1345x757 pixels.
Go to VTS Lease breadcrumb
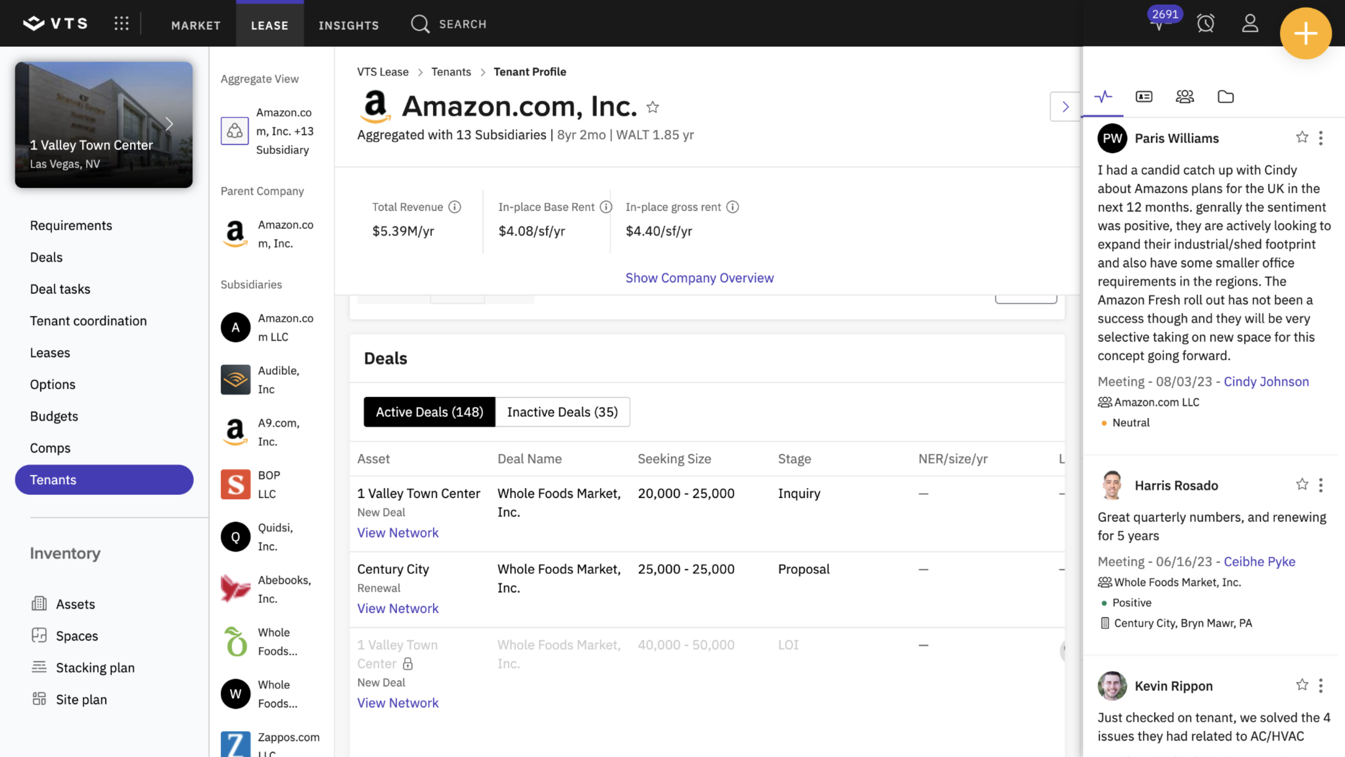click(383, 72)
